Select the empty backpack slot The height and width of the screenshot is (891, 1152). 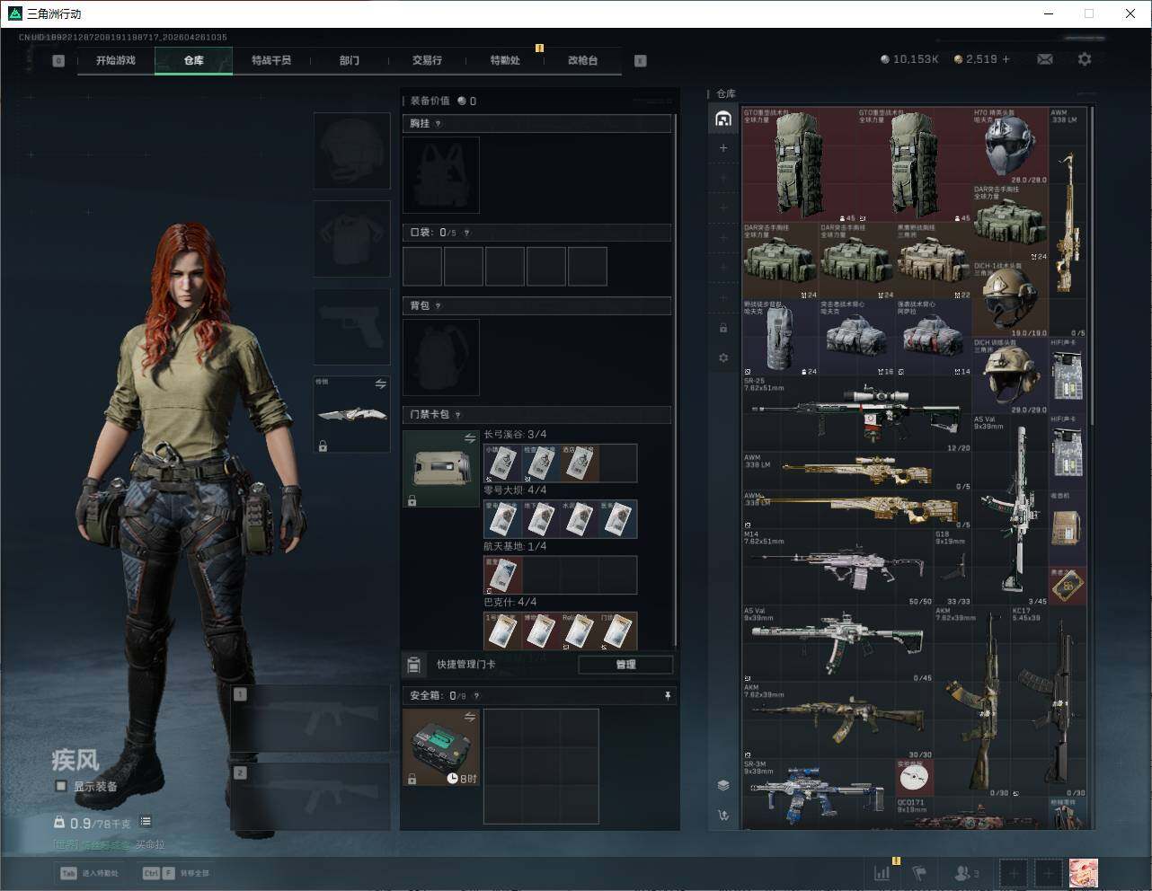click(441, 357)
